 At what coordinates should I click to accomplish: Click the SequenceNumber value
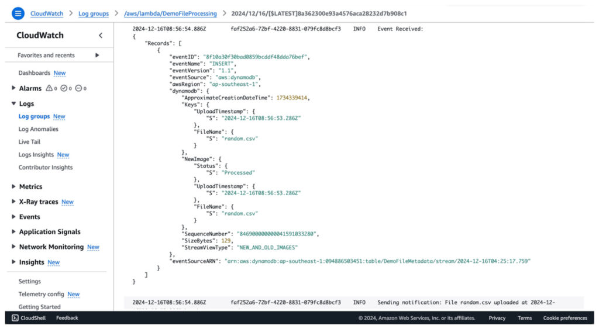(276, 234)
